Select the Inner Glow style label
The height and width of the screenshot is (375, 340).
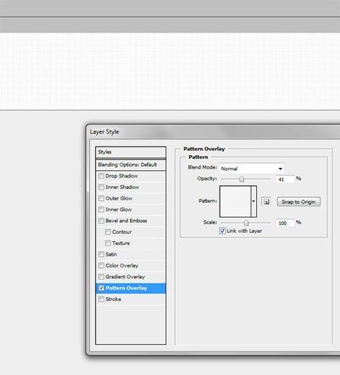[119, 209]
